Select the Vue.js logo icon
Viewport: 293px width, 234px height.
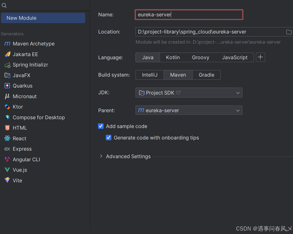[x=7, y=170]
